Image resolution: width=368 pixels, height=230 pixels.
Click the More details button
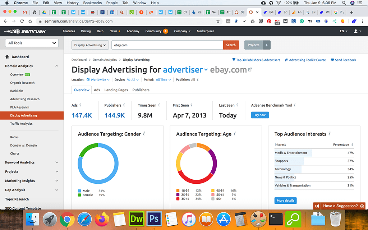coord(285,201)
